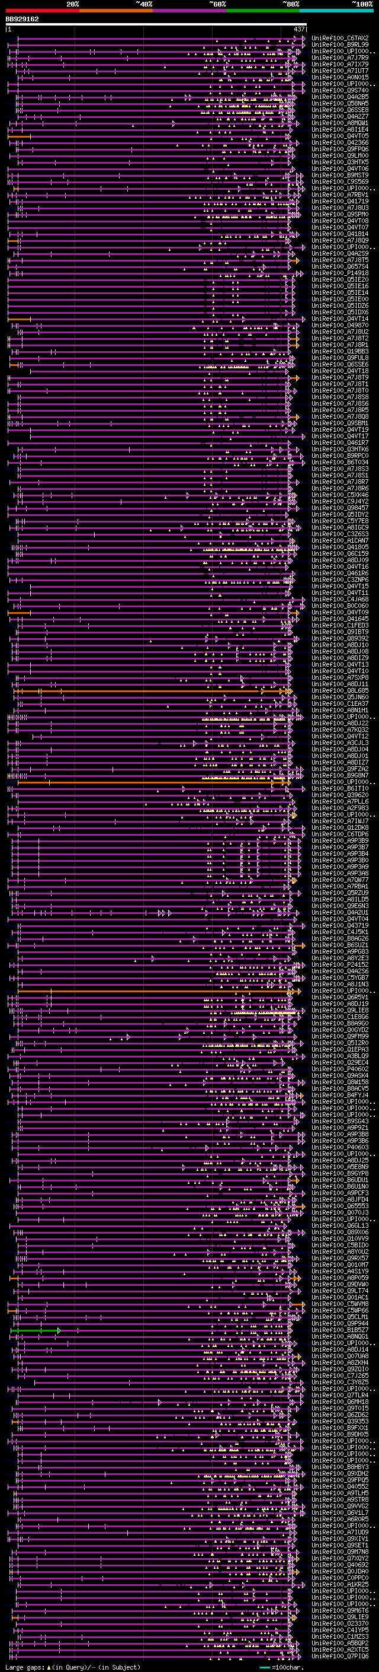Open hit UniRef100_Q9S740
The image size is (379, 1672).
pyautogui.click(x=340, y=90)
